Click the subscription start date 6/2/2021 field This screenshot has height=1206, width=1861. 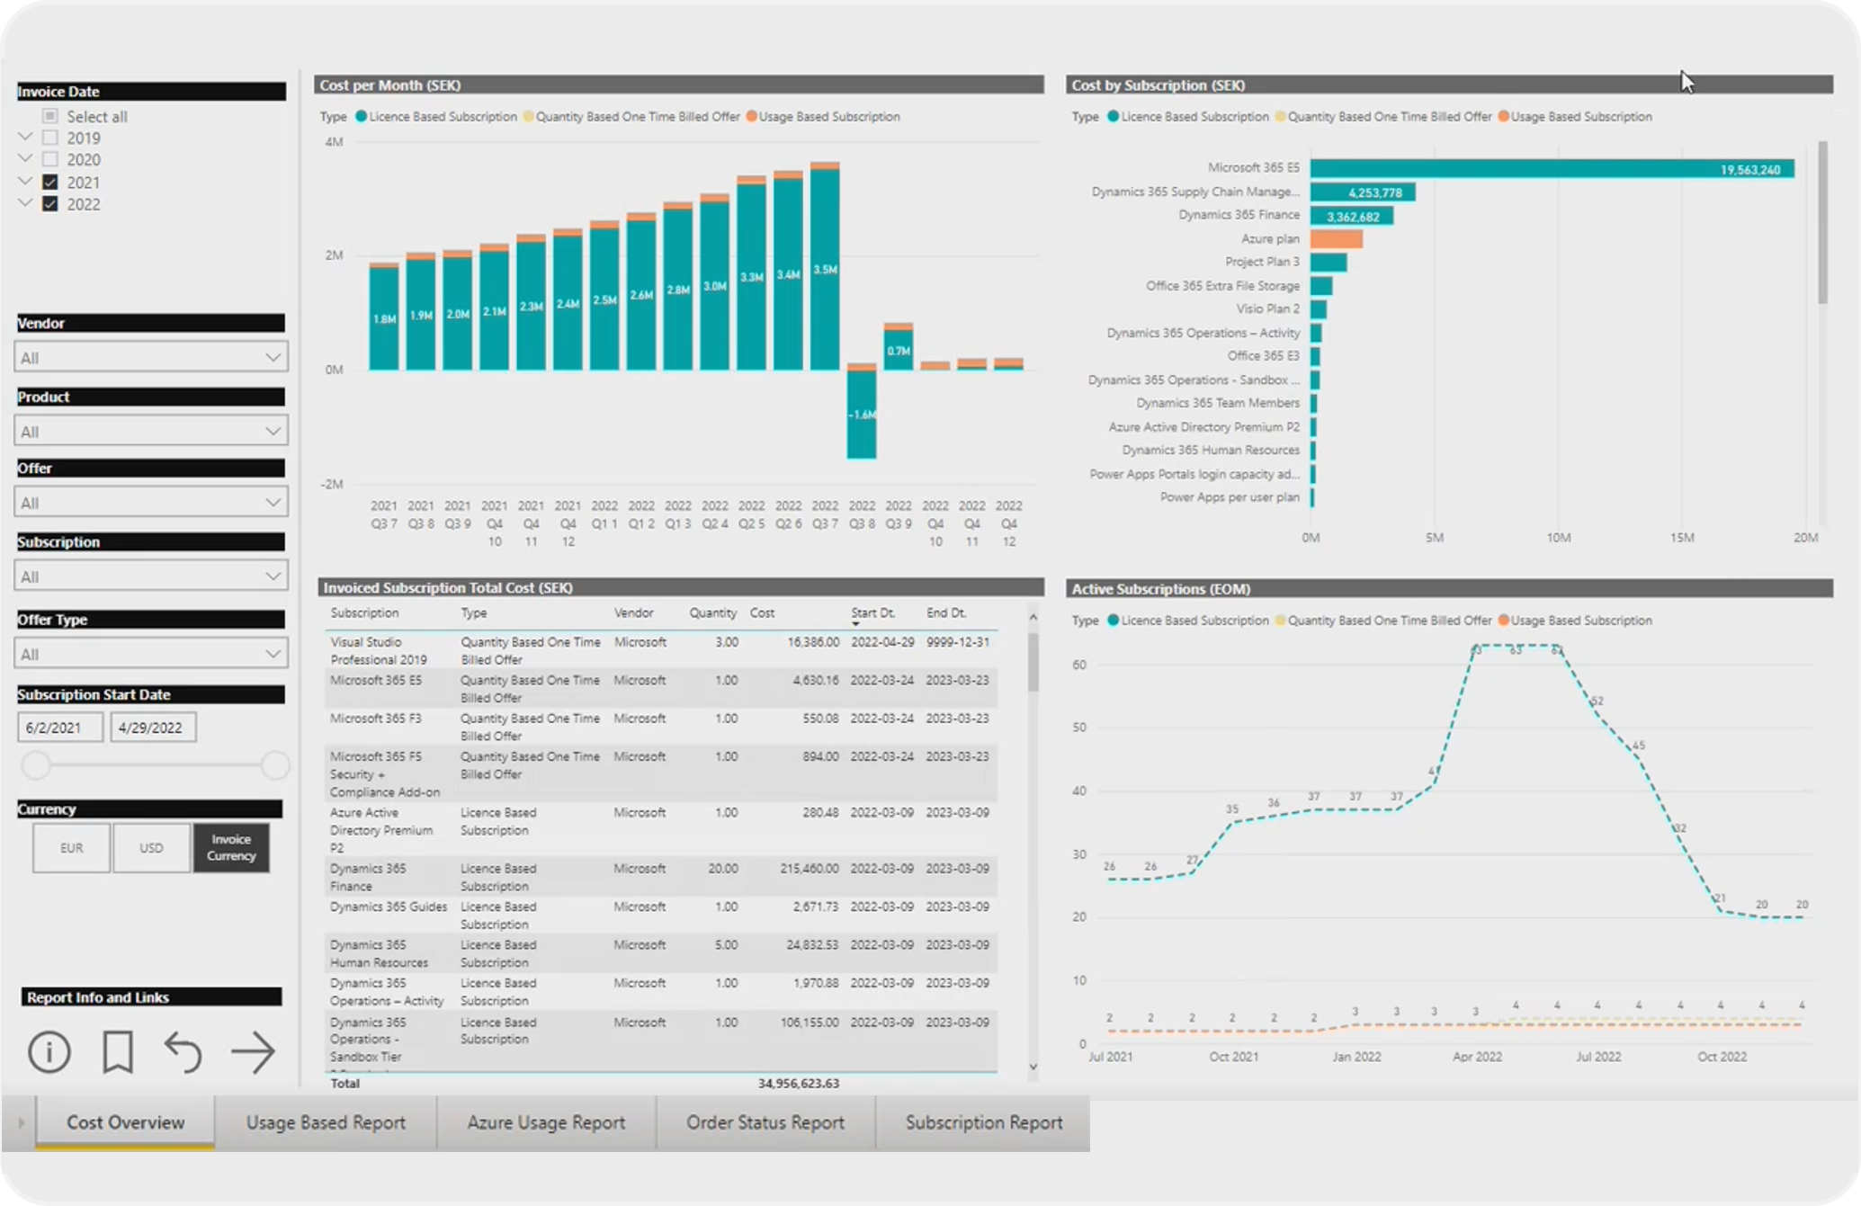pos(60,728)
